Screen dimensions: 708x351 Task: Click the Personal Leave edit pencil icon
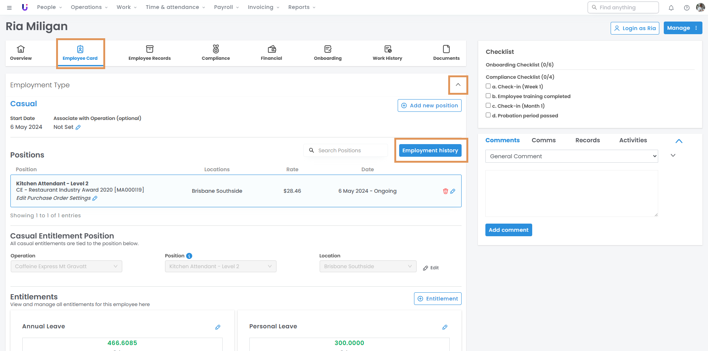445,327
